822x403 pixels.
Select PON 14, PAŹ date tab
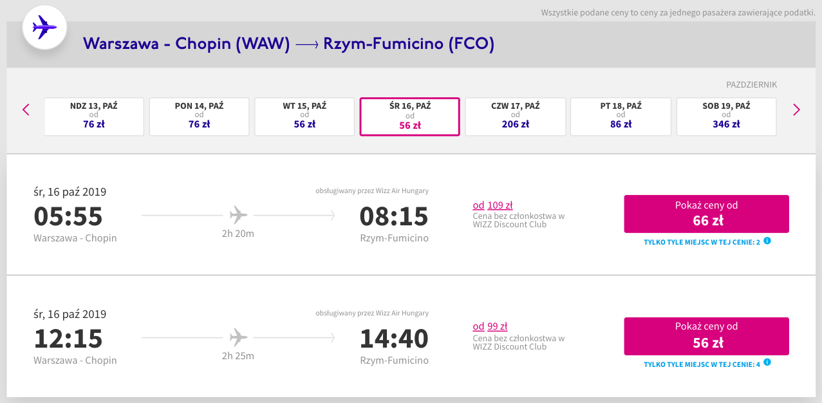(199, 117)
